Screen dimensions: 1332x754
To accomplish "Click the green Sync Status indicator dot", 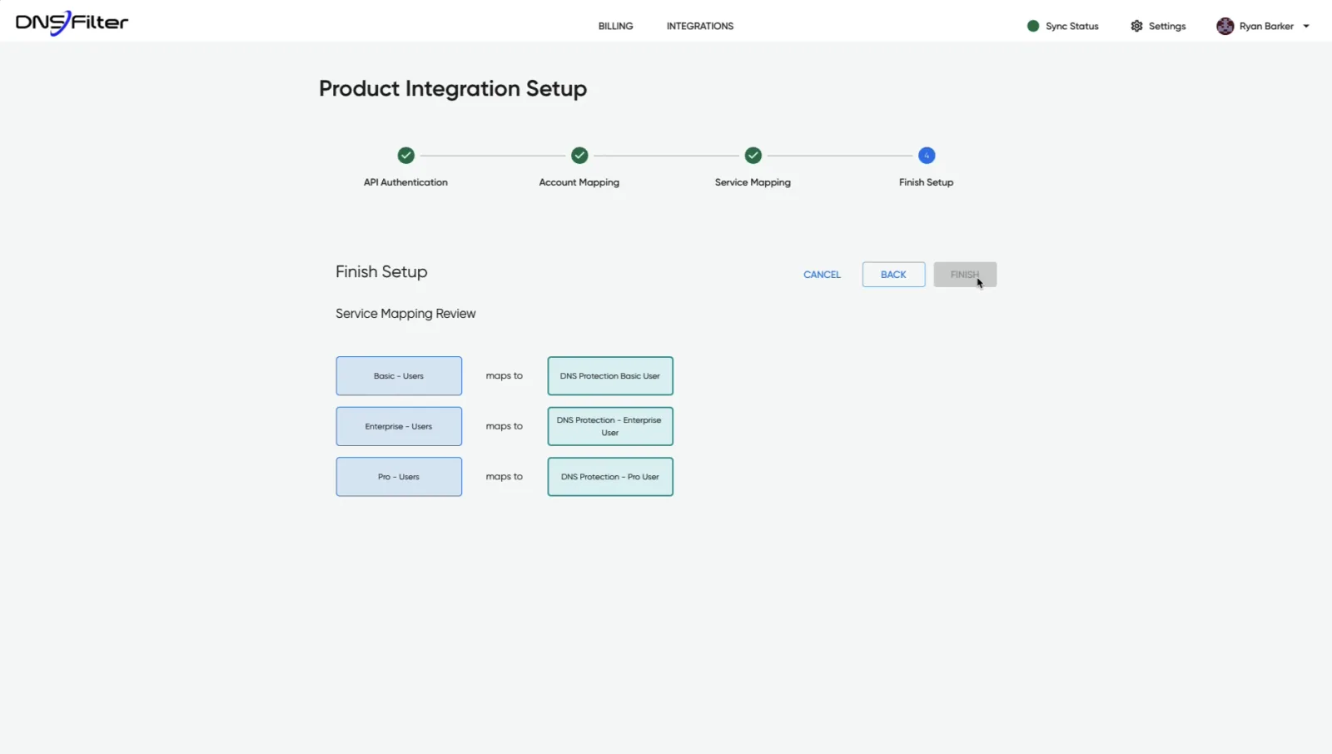I will [x=1033, y=26].
